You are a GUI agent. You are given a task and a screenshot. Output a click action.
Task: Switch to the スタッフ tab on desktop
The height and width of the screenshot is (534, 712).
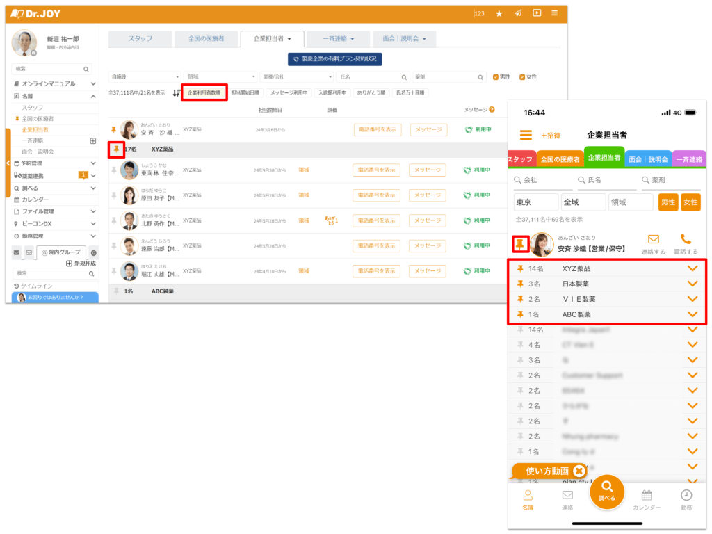(x=140, y=39)
